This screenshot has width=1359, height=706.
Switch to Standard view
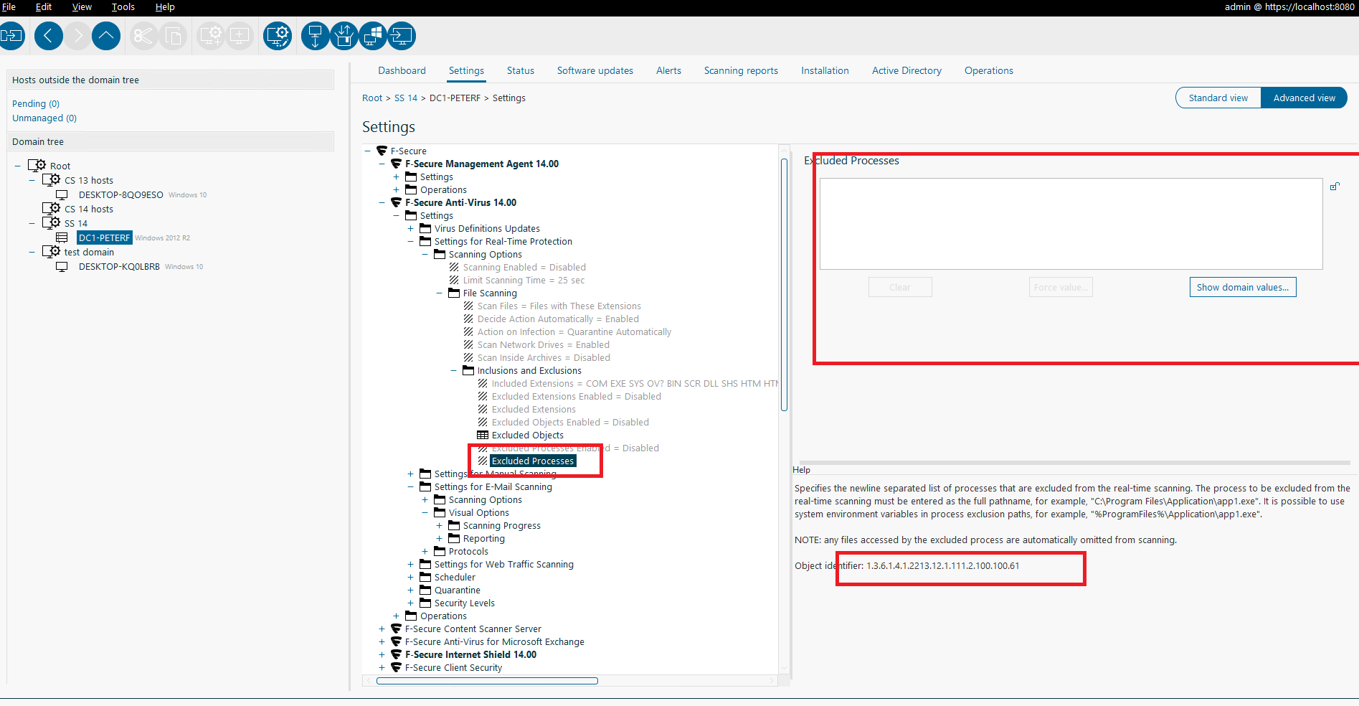pos(1218,98)
